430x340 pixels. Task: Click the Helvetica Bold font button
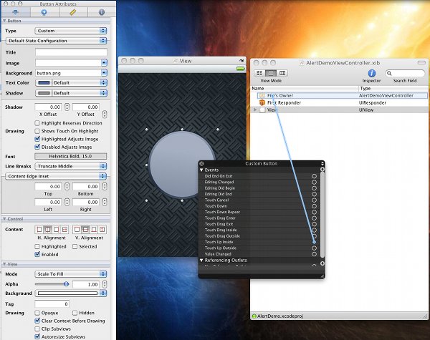click(x=70, y=156)
